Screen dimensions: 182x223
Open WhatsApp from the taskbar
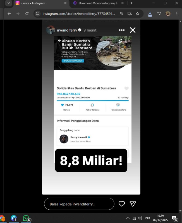pyautogui.click(x=27, y=218)
